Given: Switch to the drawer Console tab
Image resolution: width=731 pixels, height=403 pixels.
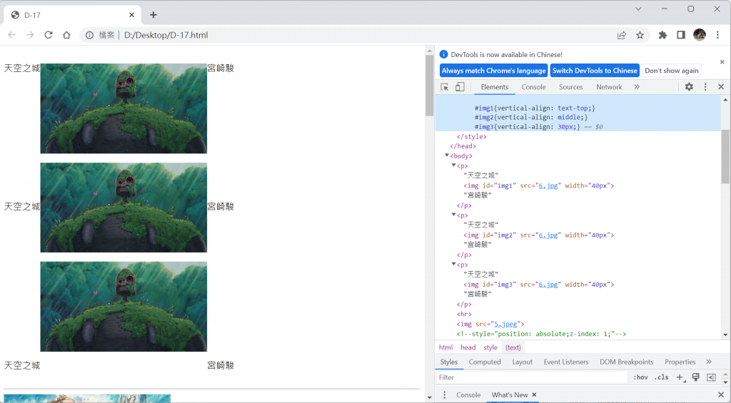Looking at the screenshot, I should 468,395.
